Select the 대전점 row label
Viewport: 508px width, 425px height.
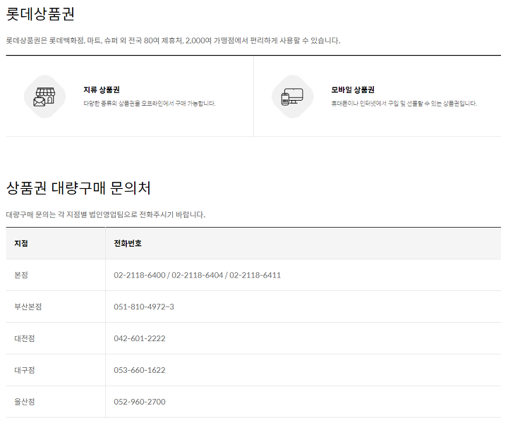click(x=24, y=338)
